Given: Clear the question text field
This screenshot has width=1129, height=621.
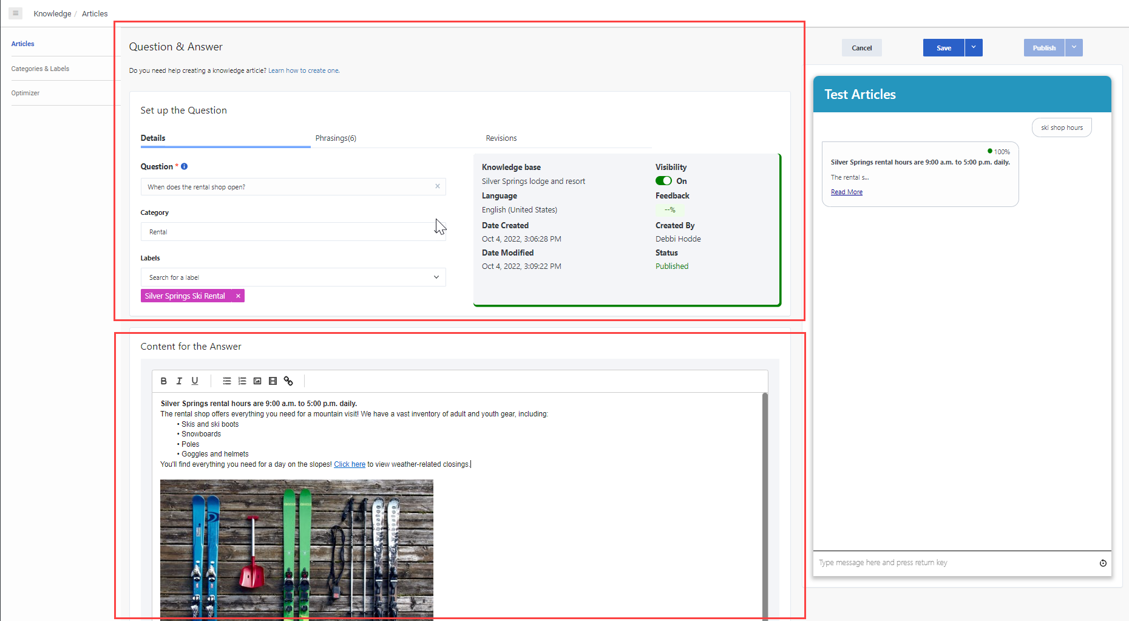Looking at the screenshot, I should [x=437, y=186].
